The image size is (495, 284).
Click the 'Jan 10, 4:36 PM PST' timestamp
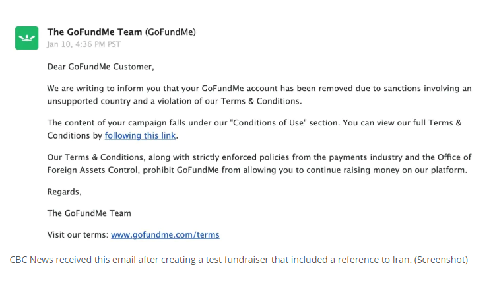pos(84,44)
